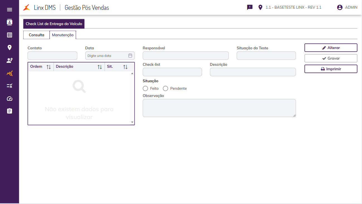The width and height of the screenshot is (362, 204).
Task: Sort table by Ordem column
Action: tap(49, 67)
